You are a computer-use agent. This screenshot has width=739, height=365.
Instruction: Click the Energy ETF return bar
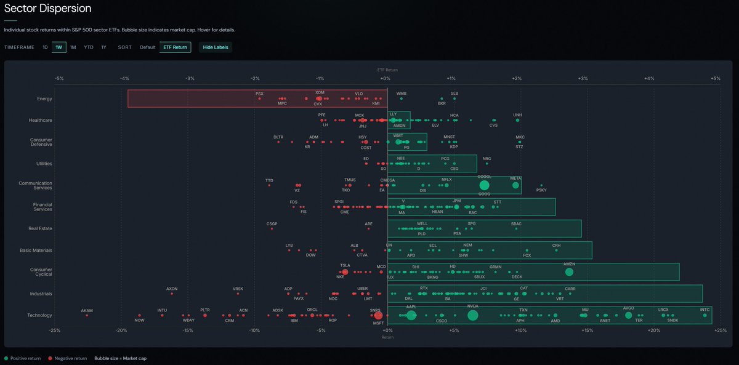(x=257, y=98)
